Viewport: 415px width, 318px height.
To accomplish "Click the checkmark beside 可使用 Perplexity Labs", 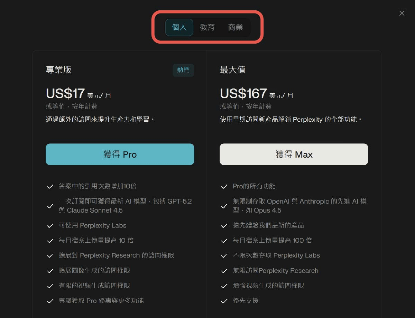I will (x=50, y=225).
